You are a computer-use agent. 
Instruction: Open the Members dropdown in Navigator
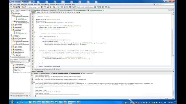coord(15,61)
